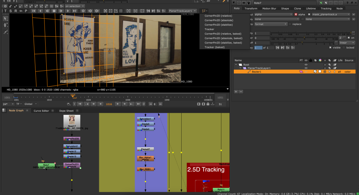Click the Sh shear mode button
Viewport: 359px width, 195px height.
21,11
